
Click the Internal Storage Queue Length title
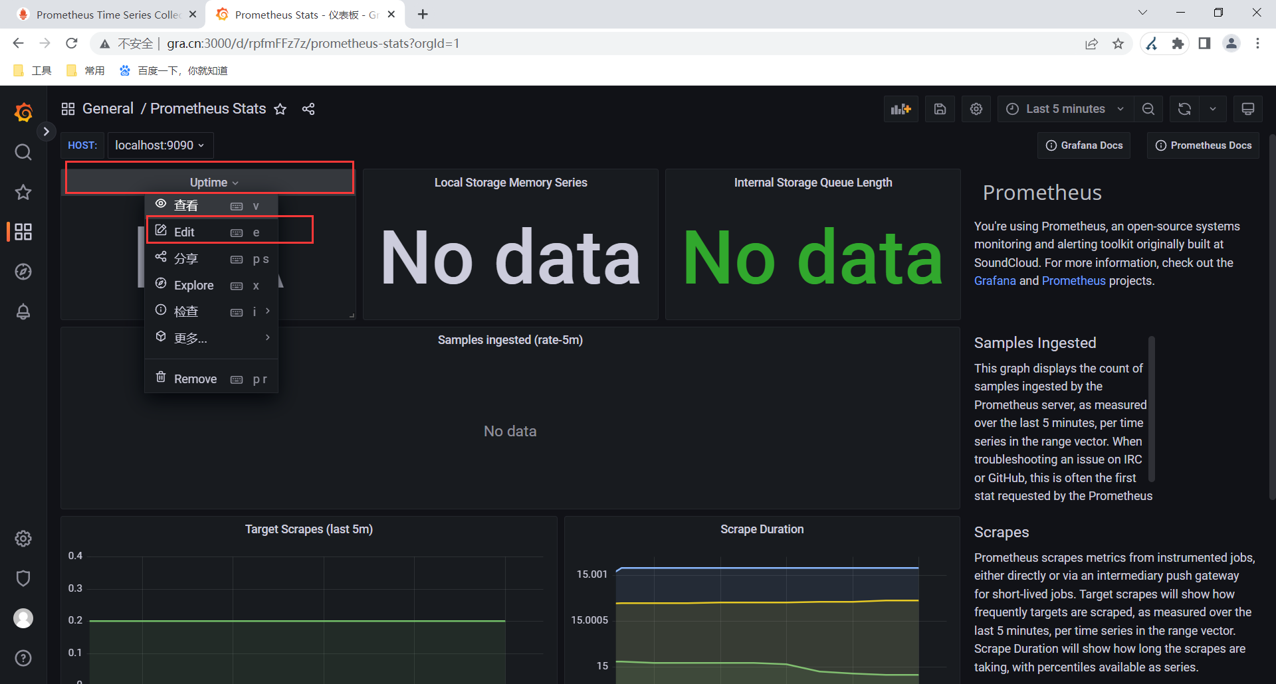pyautogui.click(x=813, y=183)
